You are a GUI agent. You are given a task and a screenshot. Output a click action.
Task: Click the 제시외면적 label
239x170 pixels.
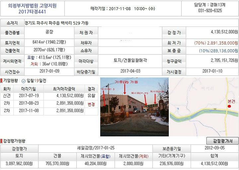pyautogui.click(x=12, y=61)
